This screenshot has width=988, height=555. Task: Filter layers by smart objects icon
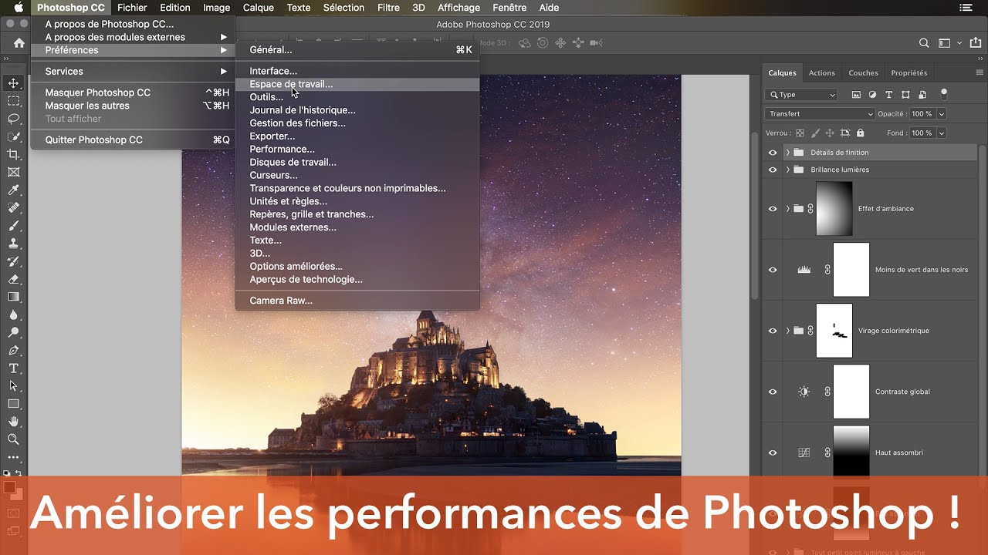point(921,95)
